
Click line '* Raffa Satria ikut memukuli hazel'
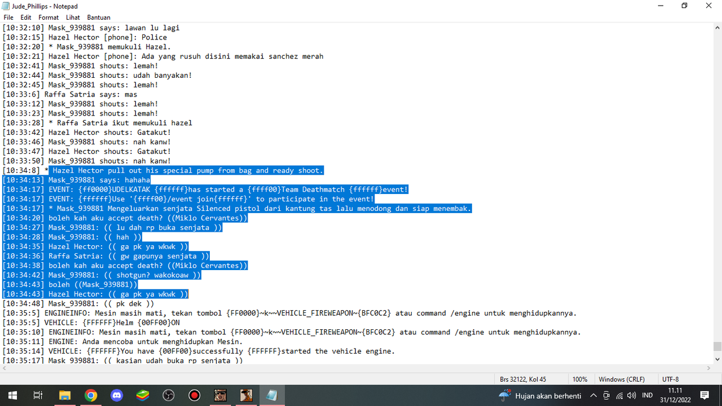point(97,123)
